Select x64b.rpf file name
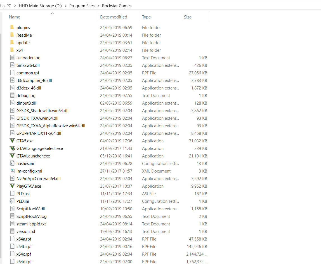This screenshot has width=321, height=271. pyautogui.click(x=24, y=247)
